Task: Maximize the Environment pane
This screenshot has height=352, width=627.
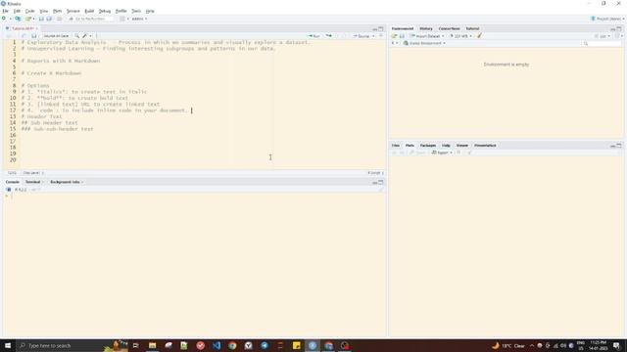Action: [x=619, y=28]
